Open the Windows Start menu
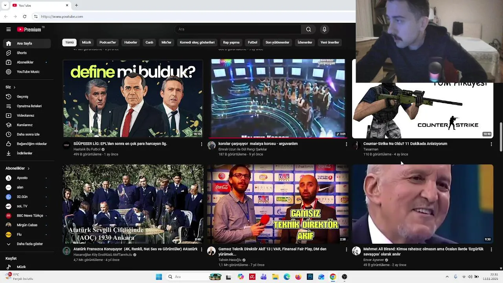 click(x=159, y=277)
